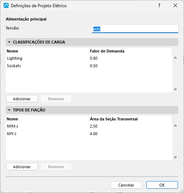184x193 pixels.
Task: Add a new wiring type with Adicionar
Action: pyautogui.click(x=22, y=167)
